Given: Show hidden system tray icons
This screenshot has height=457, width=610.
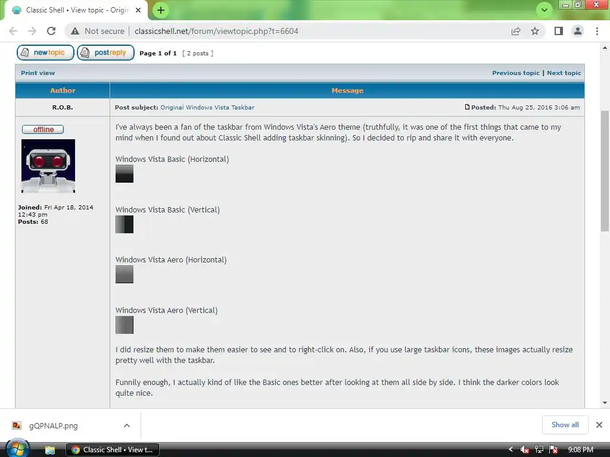Looking at the screenshot, I should (x=511, y=449).
